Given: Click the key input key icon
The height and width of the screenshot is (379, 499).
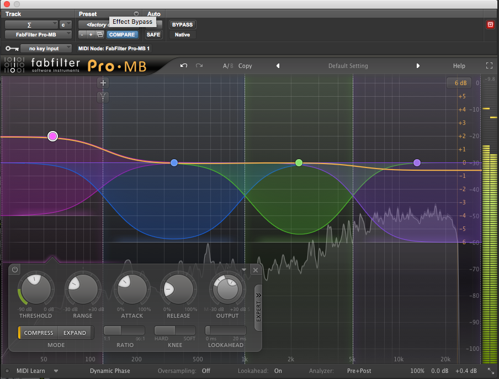Looking at the screenshot, I should coord(12,49).
